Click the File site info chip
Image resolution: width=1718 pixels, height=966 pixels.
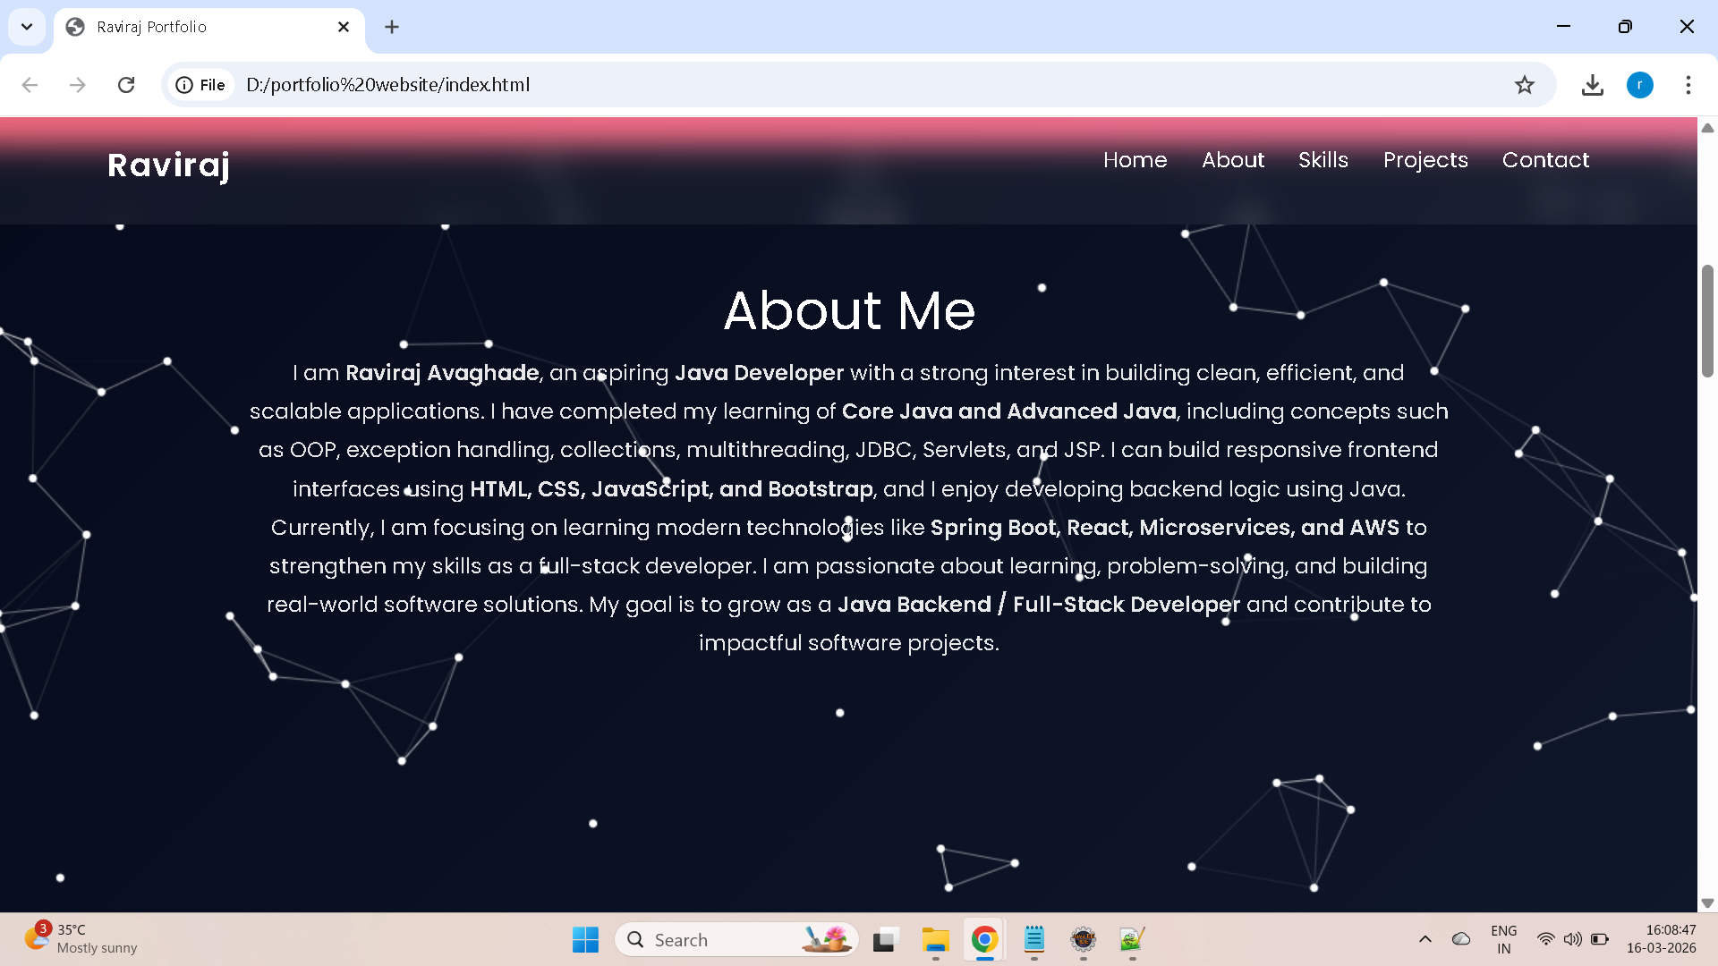[x=201, y=85]
